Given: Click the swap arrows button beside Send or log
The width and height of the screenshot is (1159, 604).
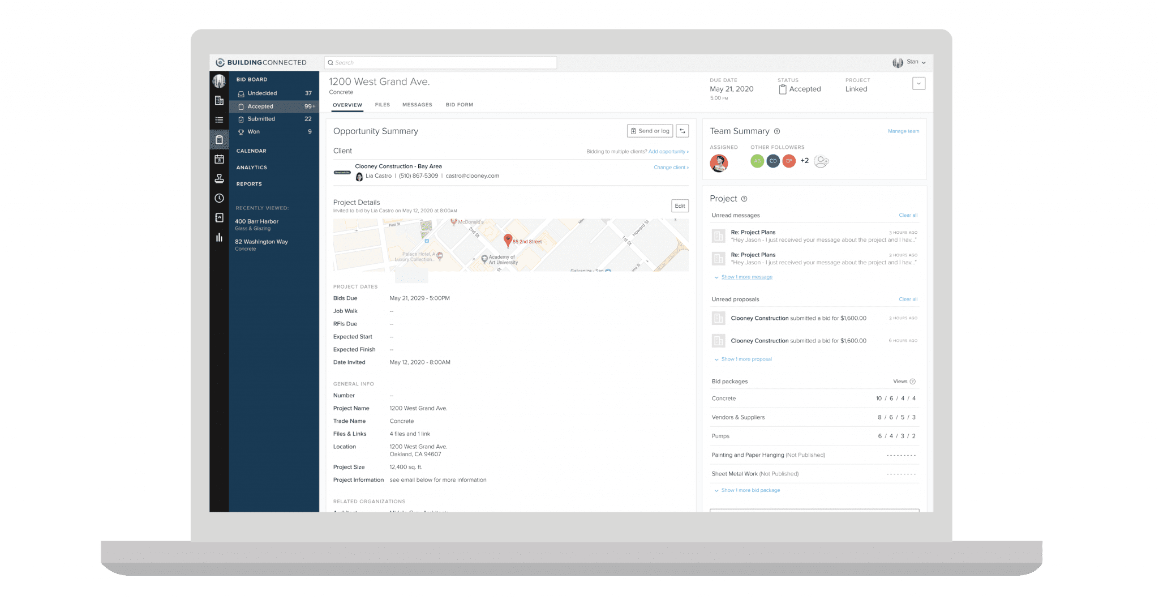Looking at the screenshot, I should point(682,131).
